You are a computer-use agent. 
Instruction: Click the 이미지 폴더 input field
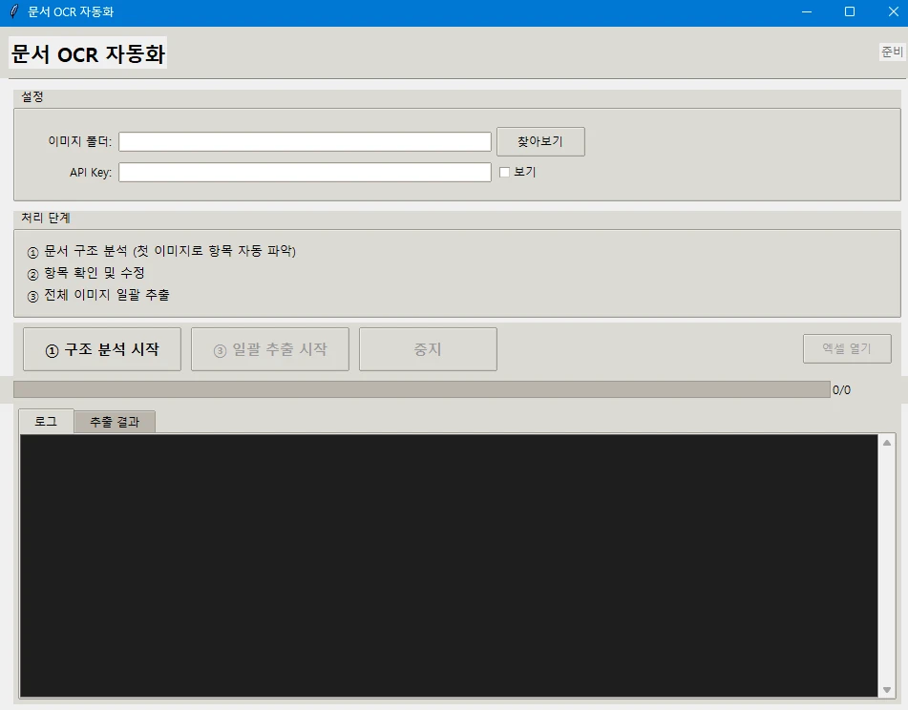(x=305, y=142)
